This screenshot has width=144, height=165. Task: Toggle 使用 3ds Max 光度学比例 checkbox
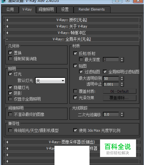tap(75, 130)
